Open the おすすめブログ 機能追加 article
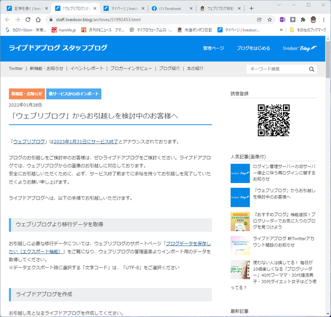The height and width of the screenshot is (317, 331). [x=284, y=220]
